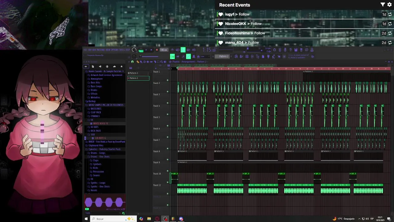This screenshot has height=222, width=394.
Task: Replay the manu_404 follow event
Action: pyautogui.click(x=390, y=43)
